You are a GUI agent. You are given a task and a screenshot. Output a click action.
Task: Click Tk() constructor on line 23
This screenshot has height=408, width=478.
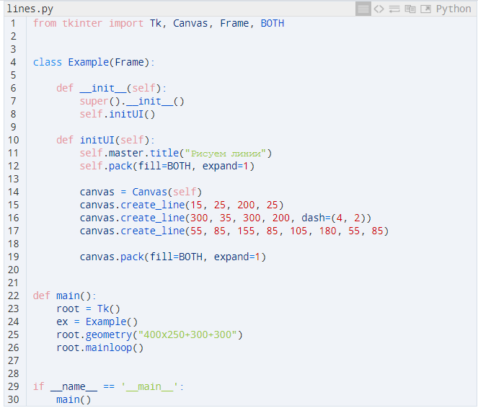tap(109, 309)
